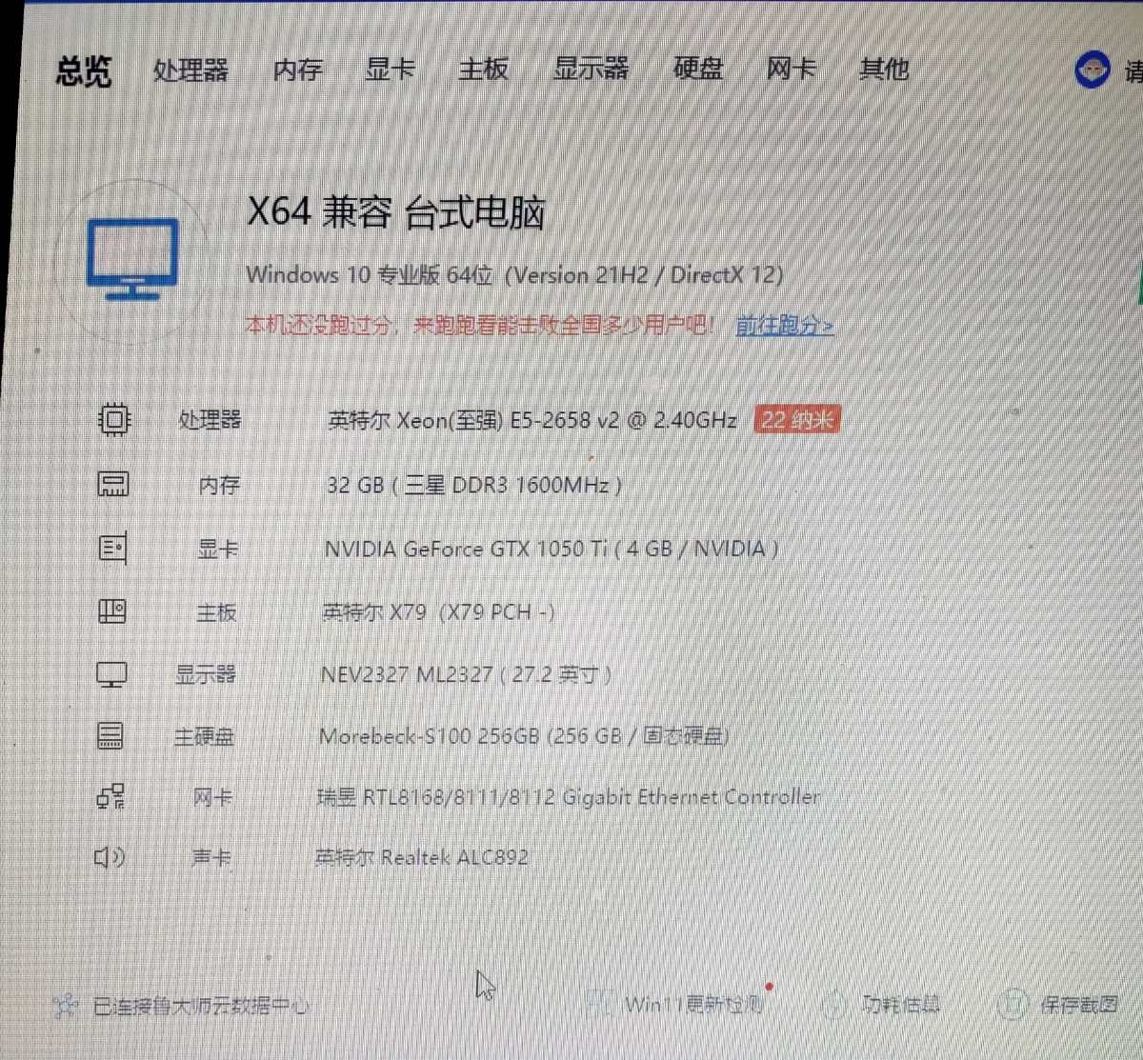Click the NEV2327 ML2327 display value
1143x1060 pixels.
pyautogui.click(x=467, y=674)
